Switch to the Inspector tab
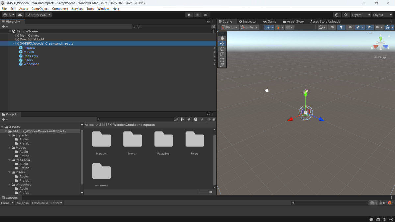This screenshot has height=222, width=395. pos(248,21)
